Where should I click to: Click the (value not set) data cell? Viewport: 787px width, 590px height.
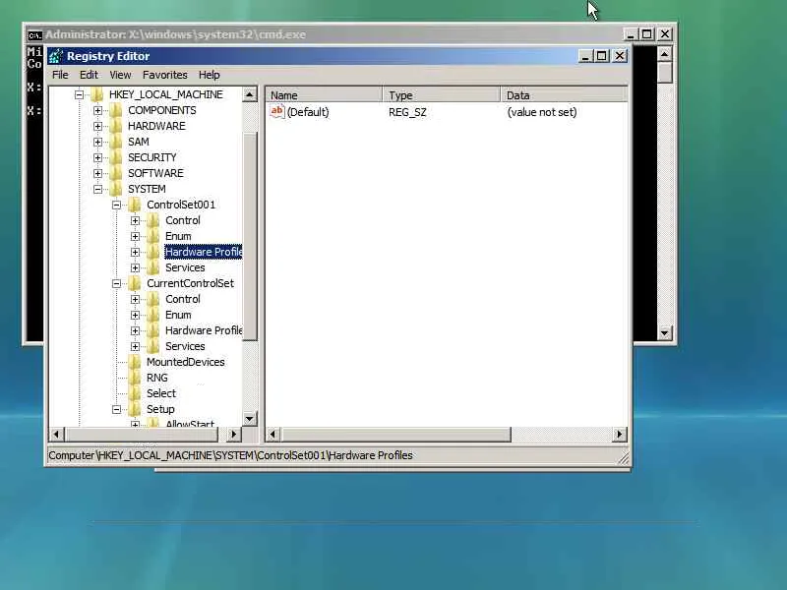click(x=542, y=112)
